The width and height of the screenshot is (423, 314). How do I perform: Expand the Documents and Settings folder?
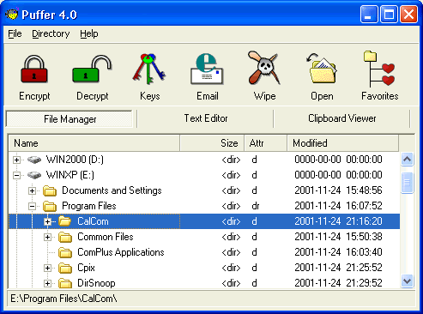(x=32, y=190)
